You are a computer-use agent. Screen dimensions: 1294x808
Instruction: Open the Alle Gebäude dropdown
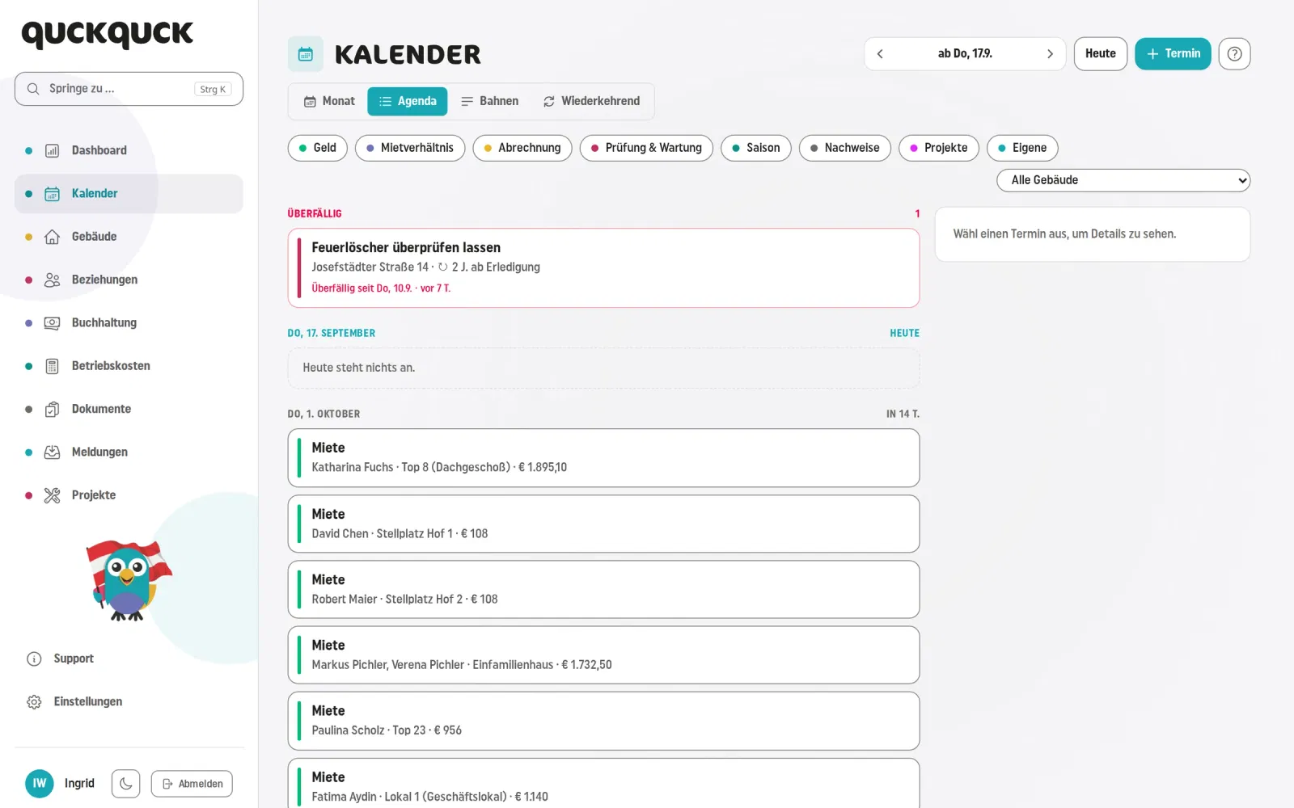1123,180
